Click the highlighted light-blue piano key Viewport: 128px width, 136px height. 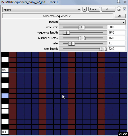pyautogui.click(x=5, y=96)
